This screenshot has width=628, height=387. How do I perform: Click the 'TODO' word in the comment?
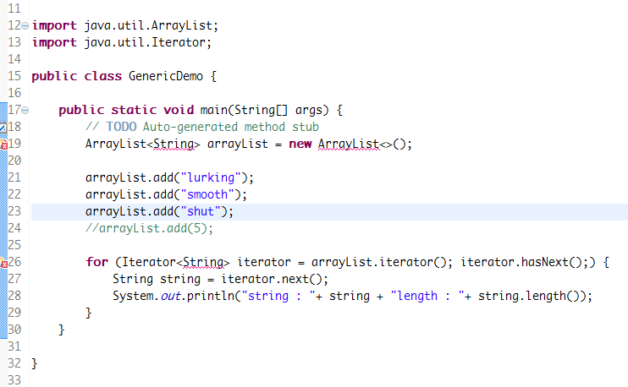tap(121, 127)
